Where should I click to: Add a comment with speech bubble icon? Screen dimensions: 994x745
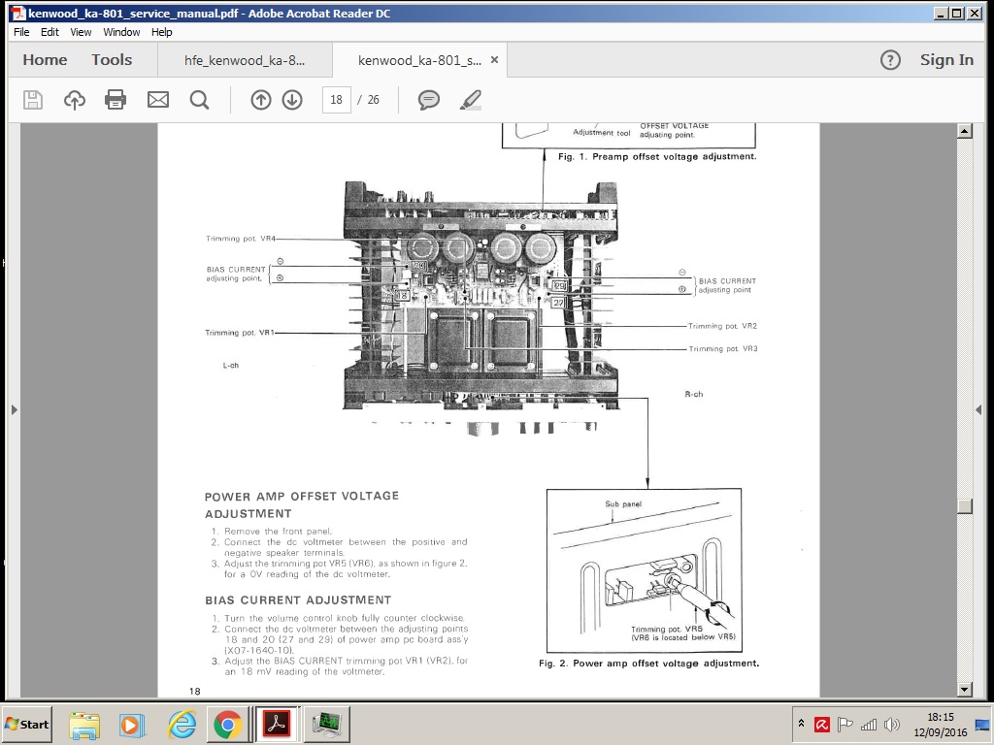tap(428, 100)
